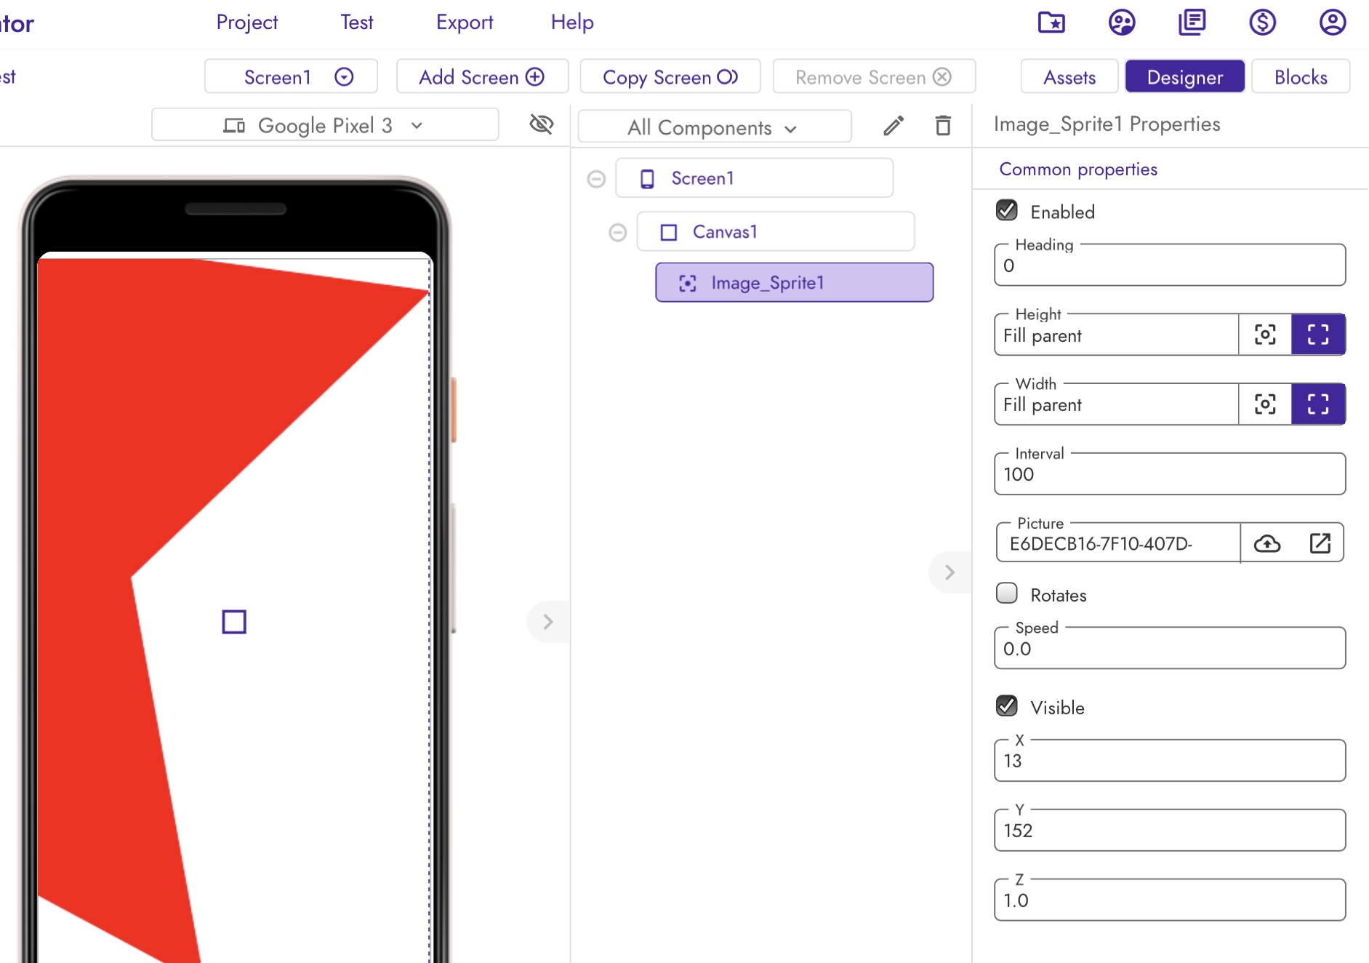Expand the side panel arrow beside the phone preview
This screenshot has width=1369, height=963.
[548, 622]
